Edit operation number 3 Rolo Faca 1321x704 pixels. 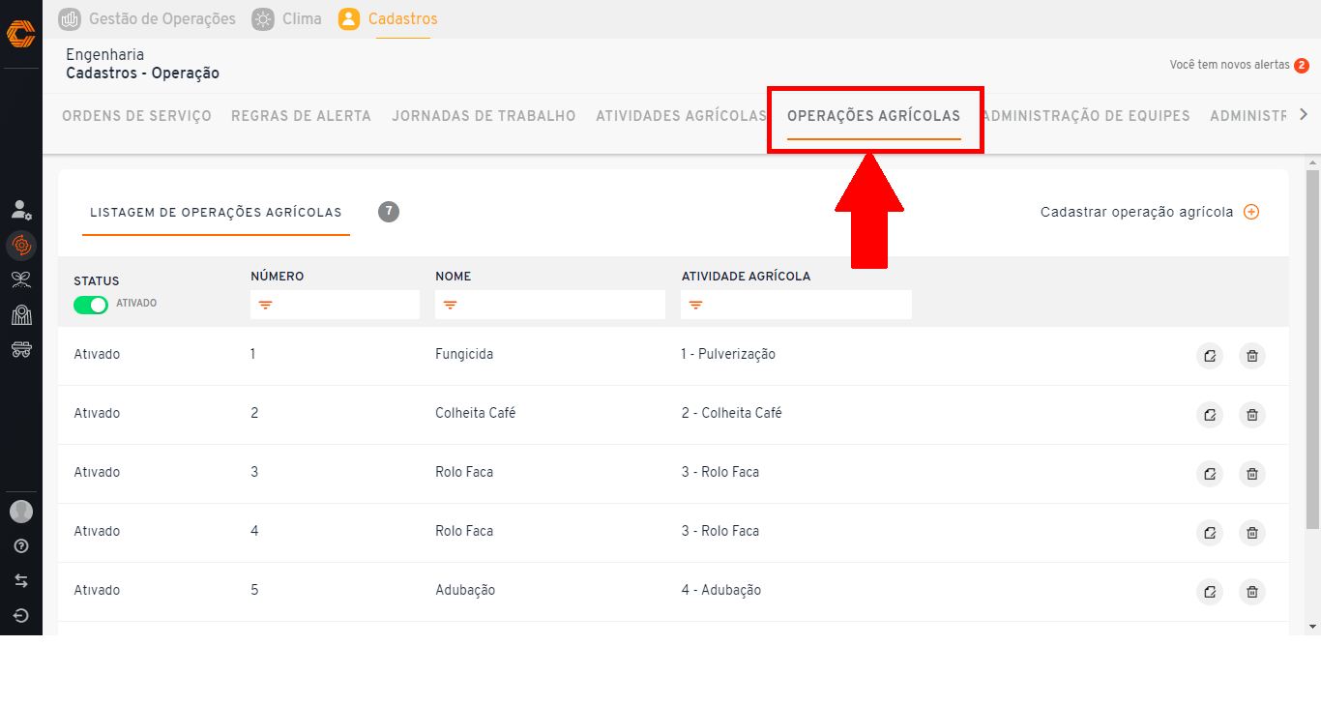1210,474
